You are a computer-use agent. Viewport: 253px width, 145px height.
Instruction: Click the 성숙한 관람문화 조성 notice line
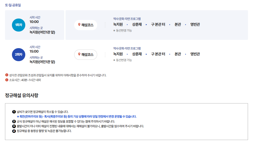[58, 75]
